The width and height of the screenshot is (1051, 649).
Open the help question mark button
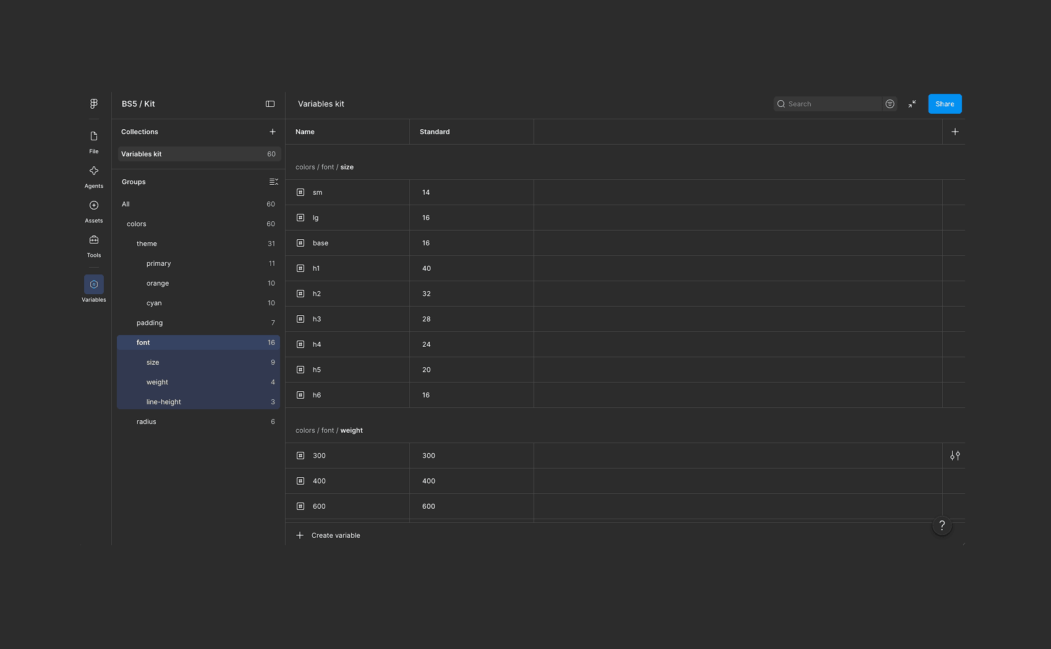coord(942,525)
